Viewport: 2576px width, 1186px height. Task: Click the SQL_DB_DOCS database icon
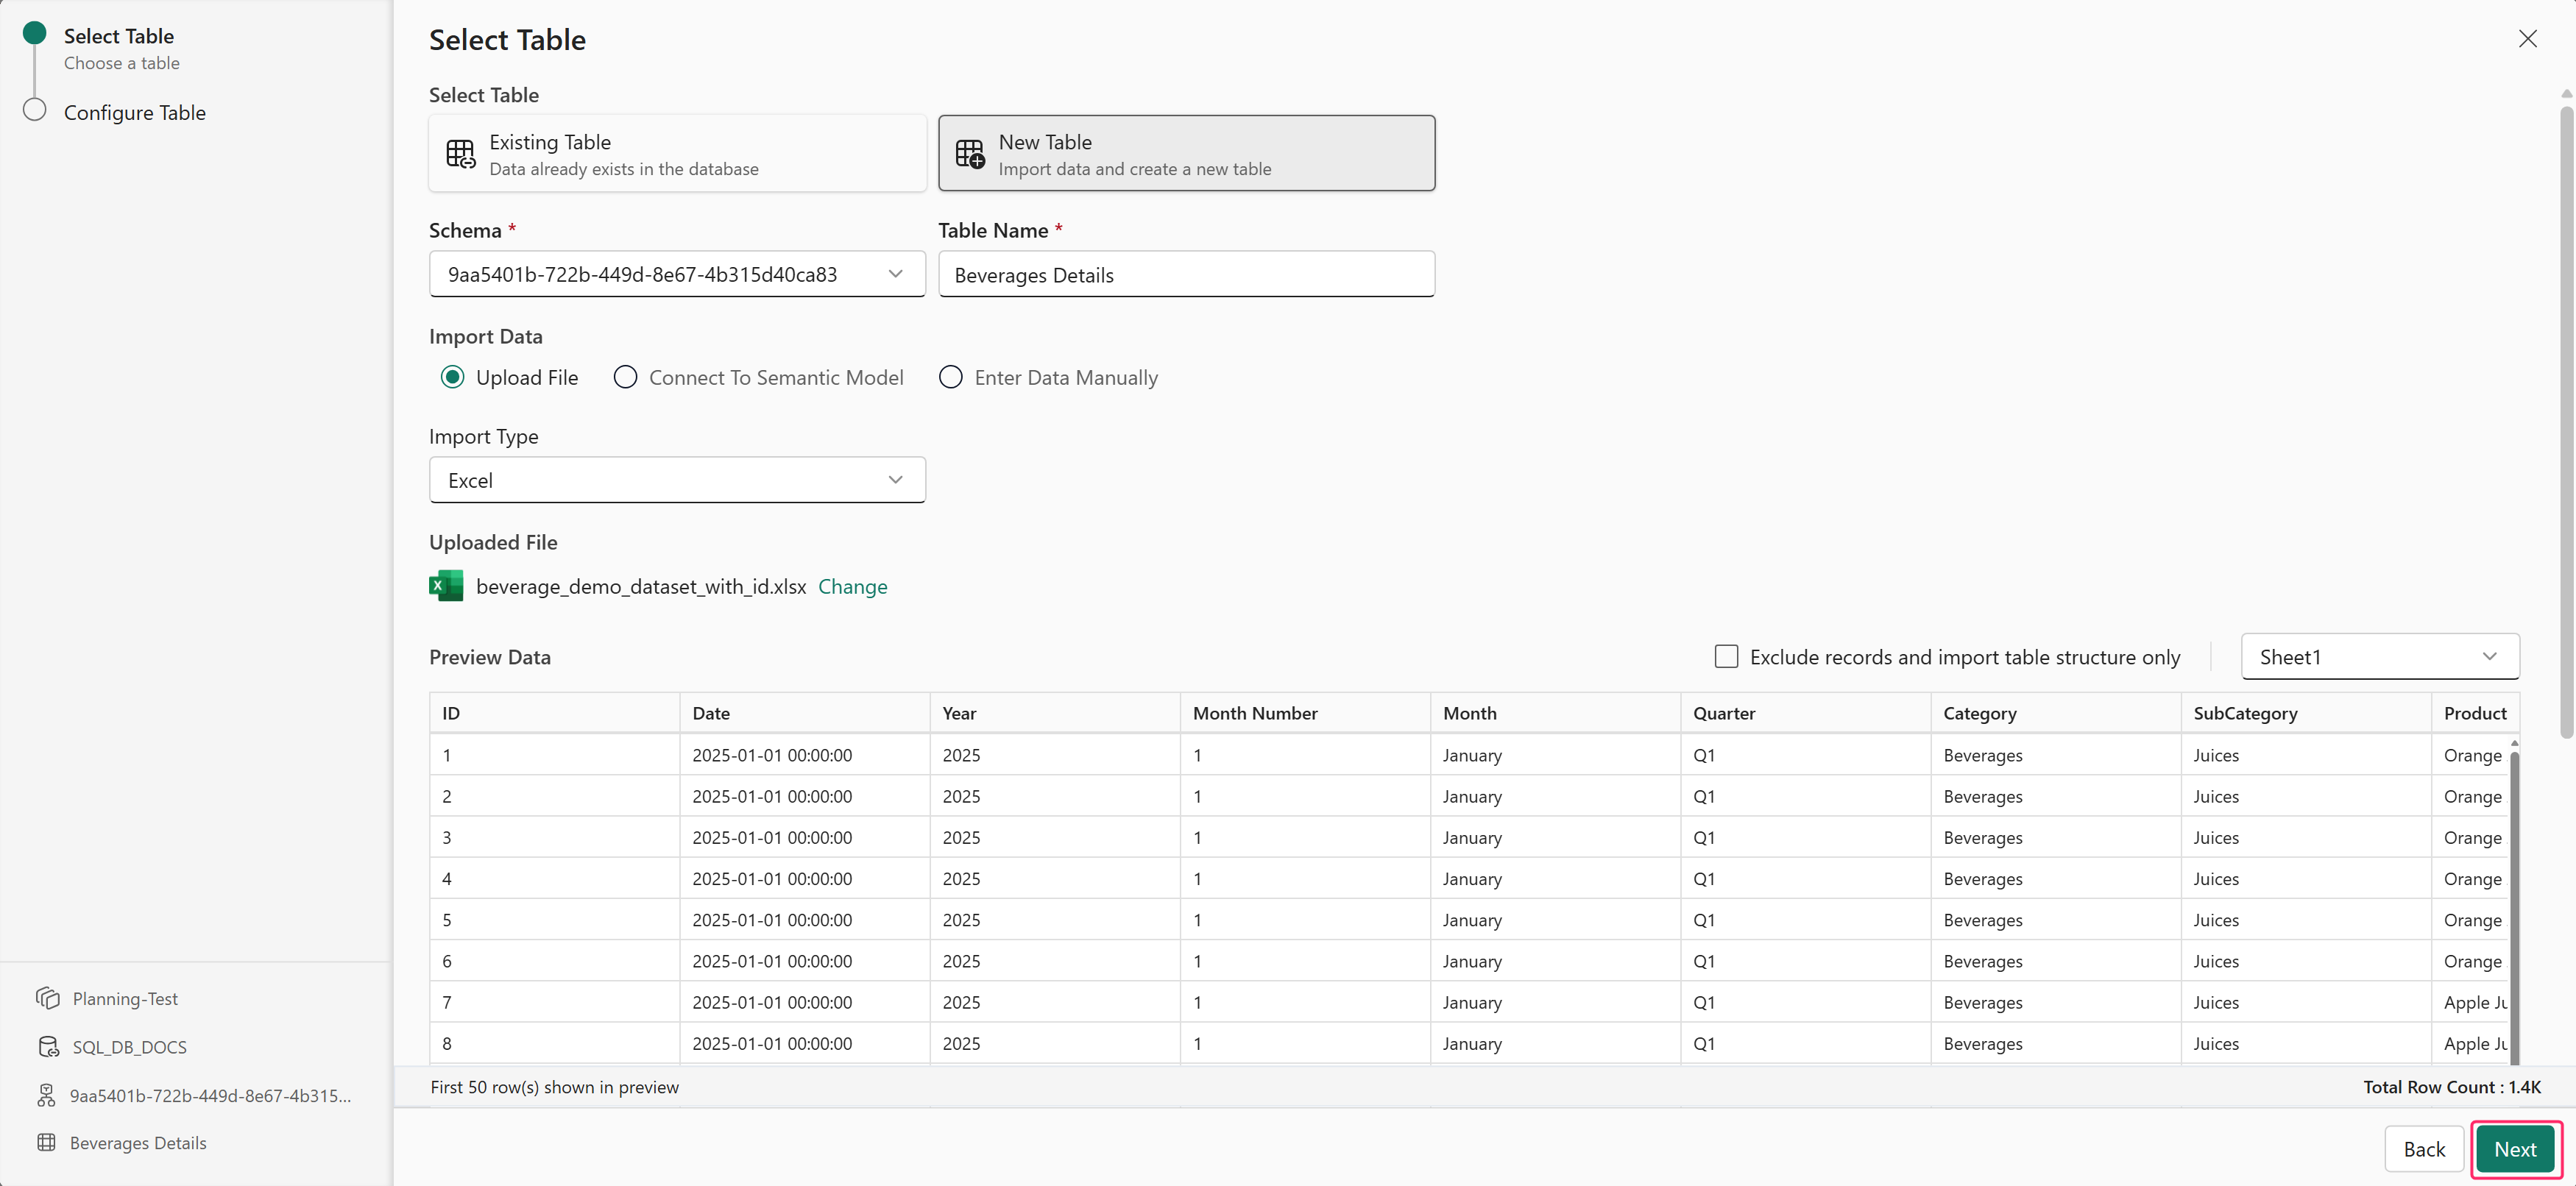point(47,1046)
